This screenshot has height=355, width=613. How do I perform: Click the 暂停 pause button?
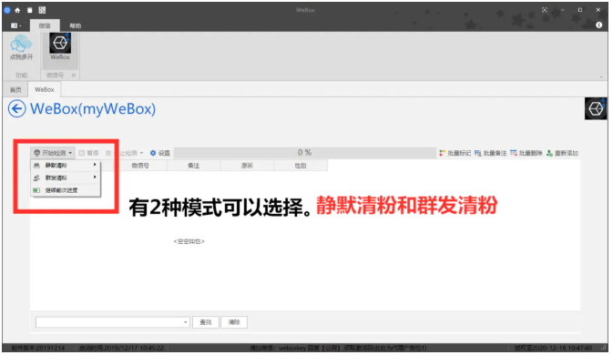pos(88,153)
